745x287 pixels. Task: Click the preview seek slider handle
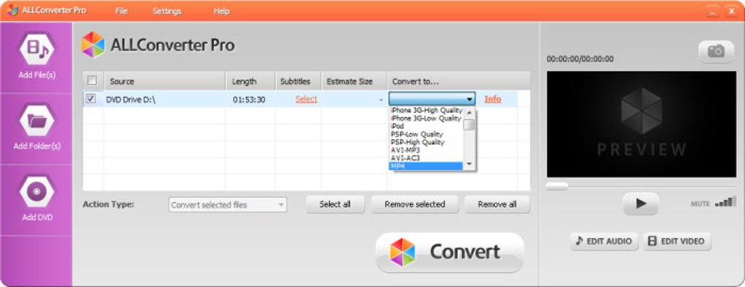(557, 185)
